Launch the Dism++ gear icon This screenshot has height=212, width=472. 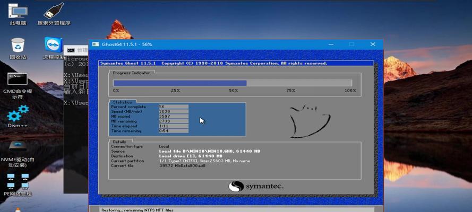pyautogui.click(x=18, y=116)
